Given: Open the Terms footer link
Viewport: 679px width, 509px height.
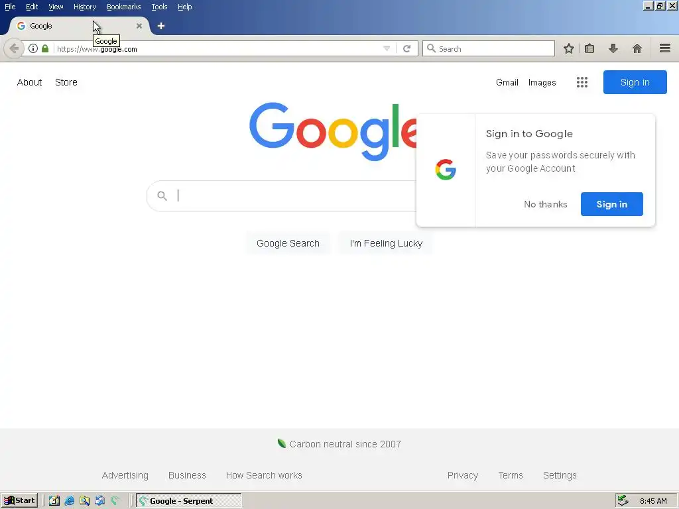Looking at the screenshot, I should click(x=511, y=475).
